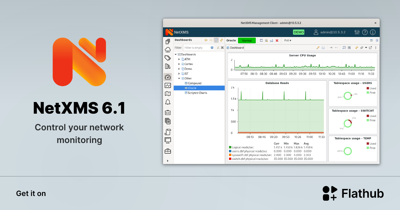Toggle the filter funnel button in Dashboards panel

[x=216, y=40]
